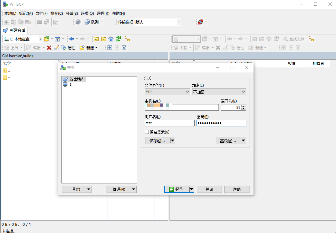The height and width of the screenshot is (233, 336).
Task: Click the red X delete icon
Action: (x=49, y=48)
